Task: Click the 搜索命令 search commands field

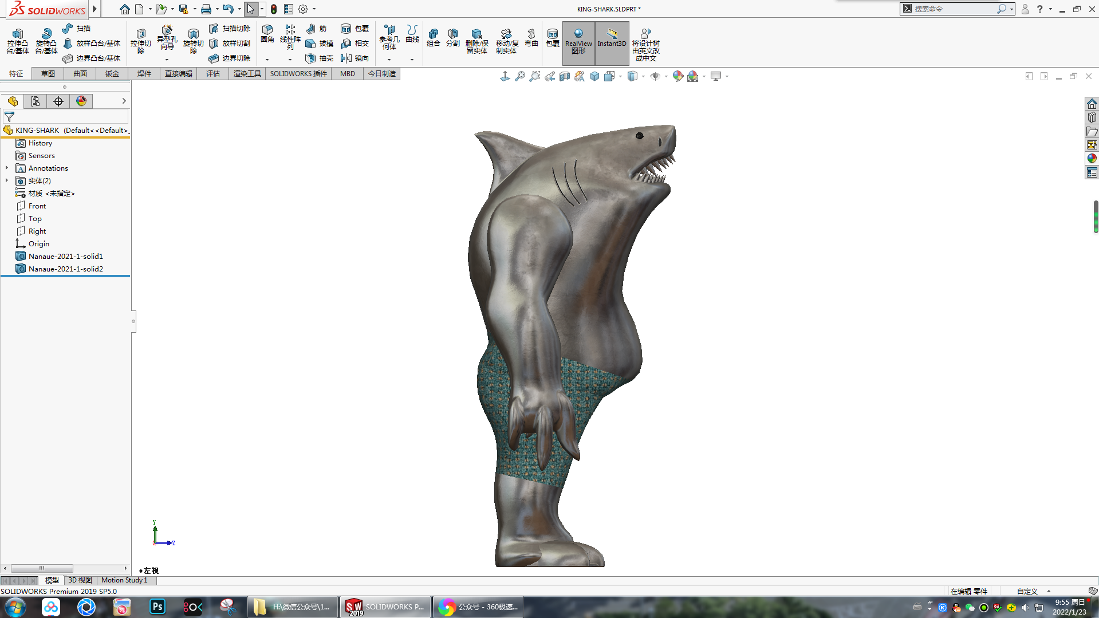Action: [x=954, y=9]
